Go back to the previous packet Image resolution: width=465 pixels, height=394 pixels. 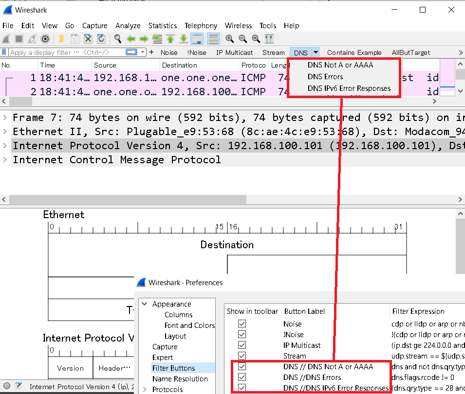[x=131, y=39]
